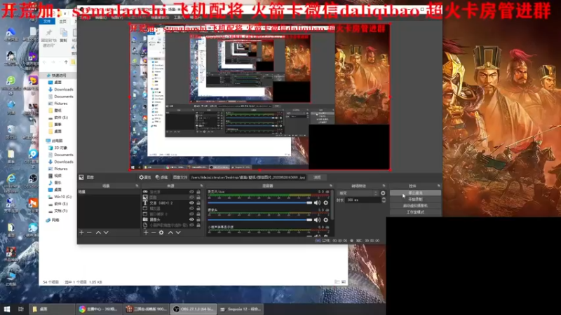
Task: Move the scene up with the arrow
Action: (98, 232)
